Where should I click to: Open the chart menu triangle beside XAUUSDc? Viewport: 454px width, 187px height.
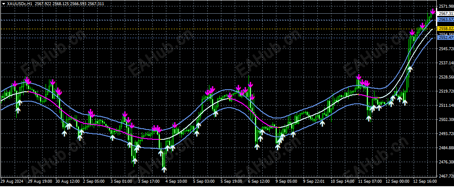(x=3, y=4)
